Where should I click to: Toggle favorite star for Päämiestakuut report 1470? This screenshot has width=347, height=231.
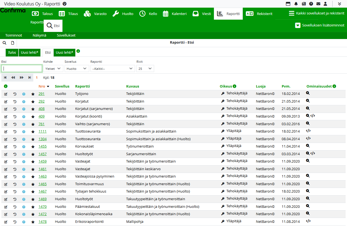(x=33, y=207)
